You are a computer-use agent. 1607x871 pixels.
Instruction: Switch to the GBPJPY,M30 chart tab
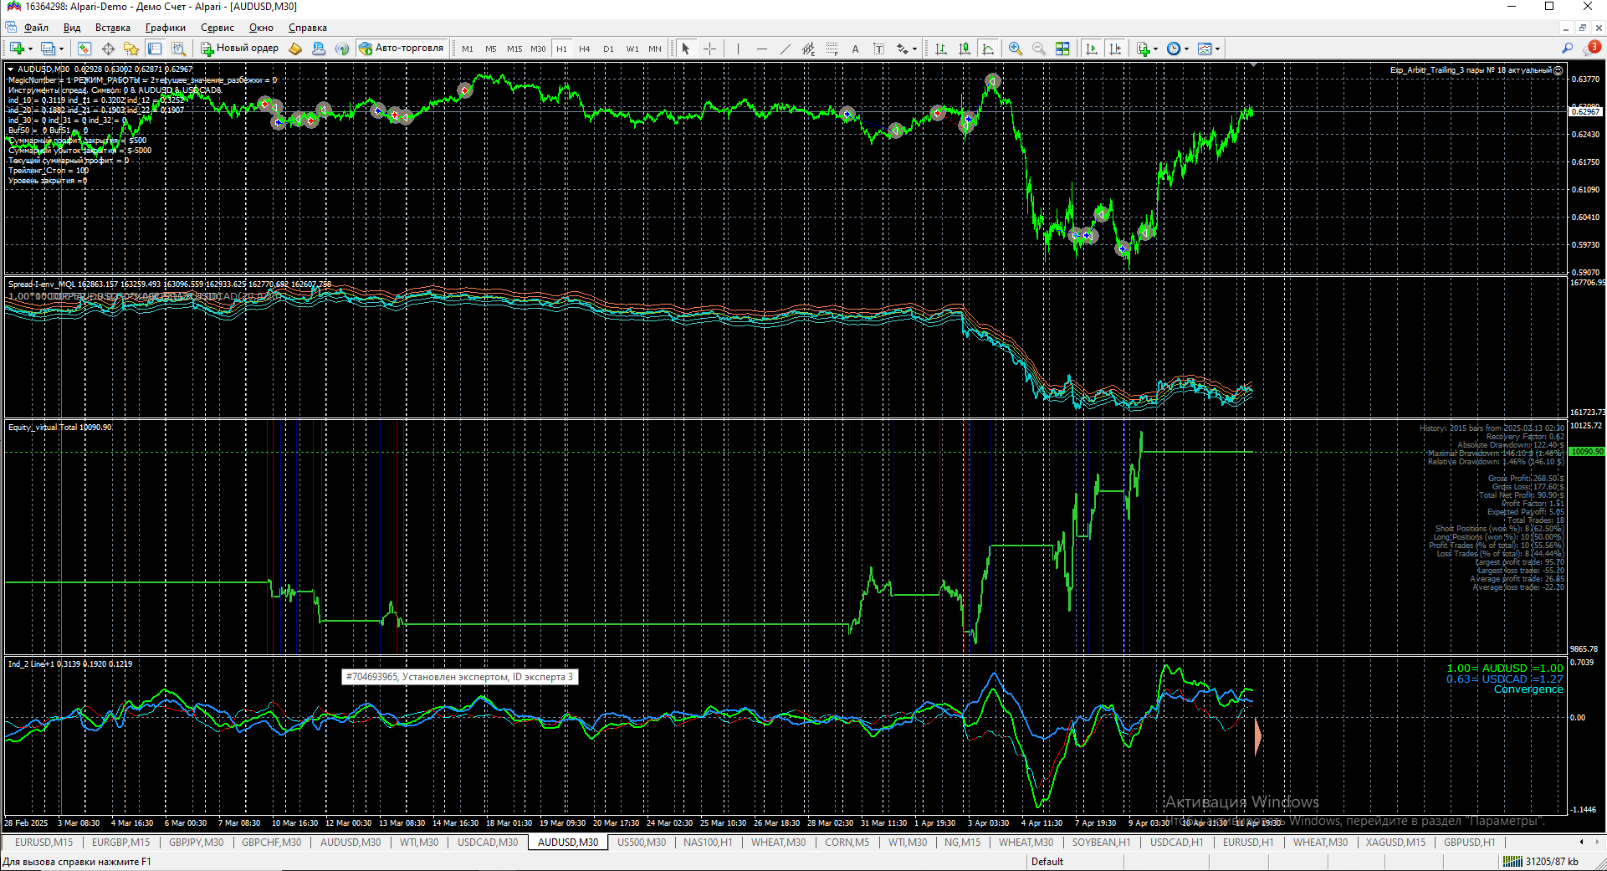point(197,843)
